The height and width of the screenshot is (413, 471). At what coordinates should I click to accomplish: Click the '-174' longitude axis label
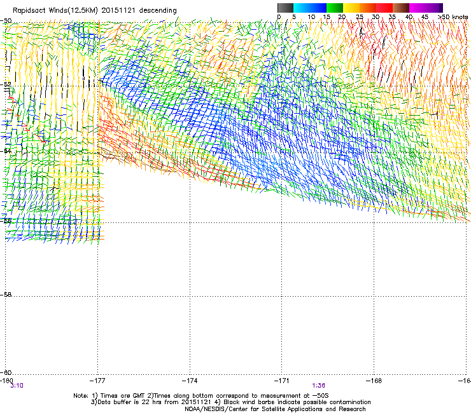[190, 381]
